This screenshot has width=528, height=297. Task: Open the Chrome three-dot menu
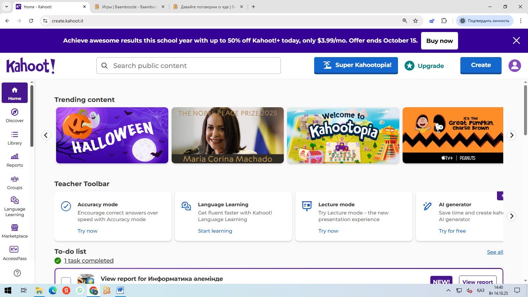pyautogui.click(x=521, y=21)
